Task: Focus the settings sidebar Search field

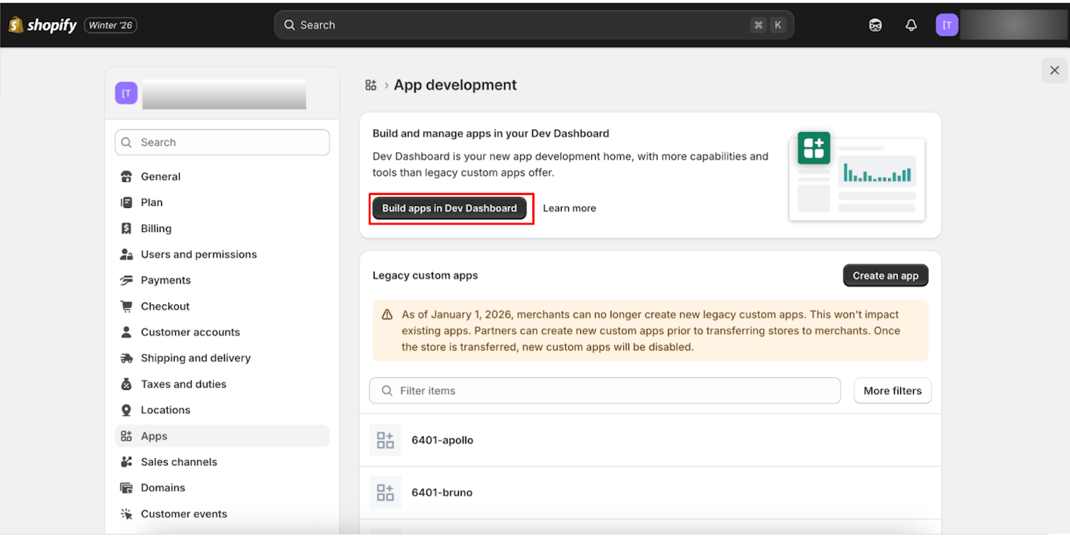Action: (222, 142)
